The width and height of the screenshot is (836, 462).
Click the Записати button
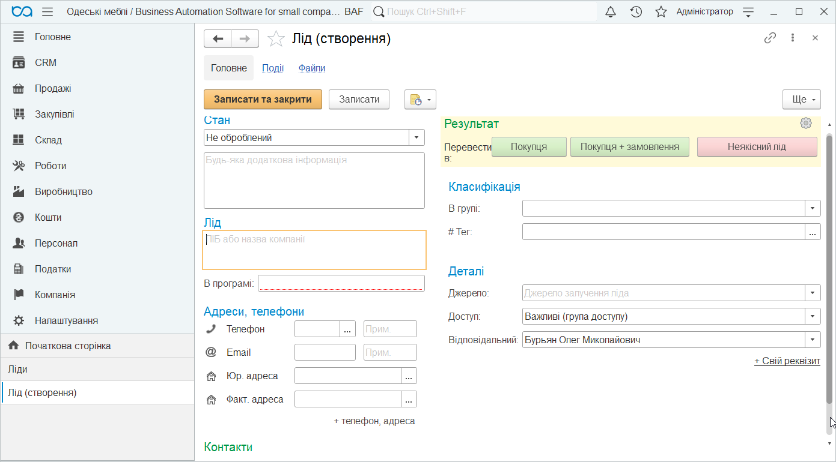(x=359, y=99)
